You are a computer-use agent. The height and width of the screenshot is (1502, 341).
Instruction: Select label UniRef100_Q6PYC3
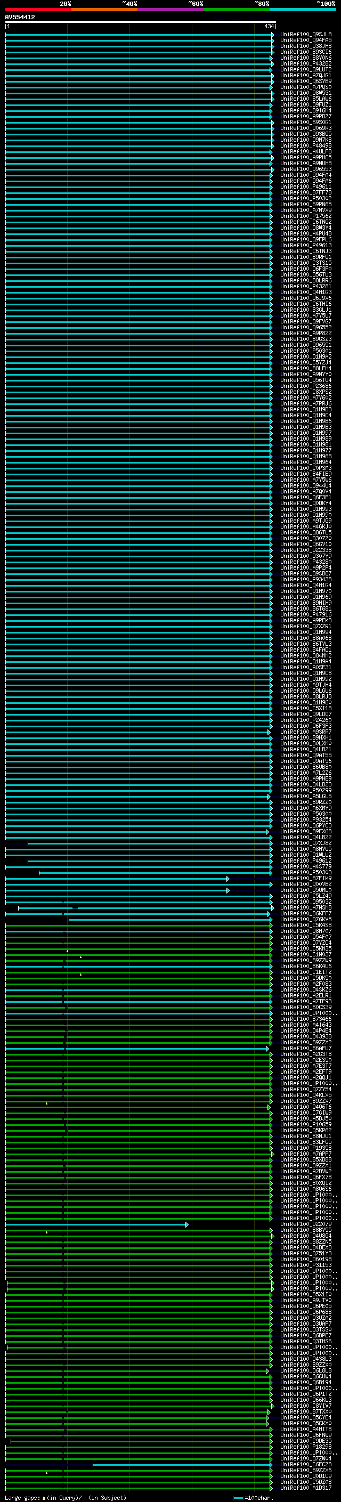coord(305,826)
